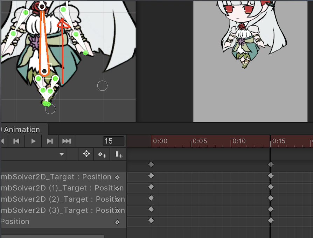This screenshot has height=238, width=313.
Task: Click key diamond beside LimbSolver2D (3)_Target row
Action: click(x=117, y=211)
